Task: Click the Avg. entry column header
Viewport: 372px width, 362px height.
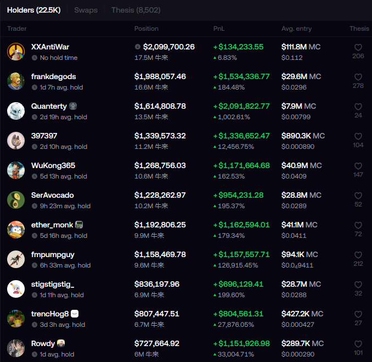Action: [296, 29]
